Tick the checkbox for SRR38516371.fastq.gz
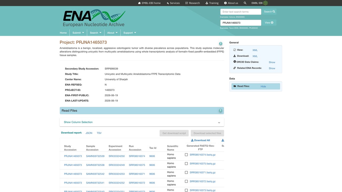342x192 pixels. coord(186,173)
